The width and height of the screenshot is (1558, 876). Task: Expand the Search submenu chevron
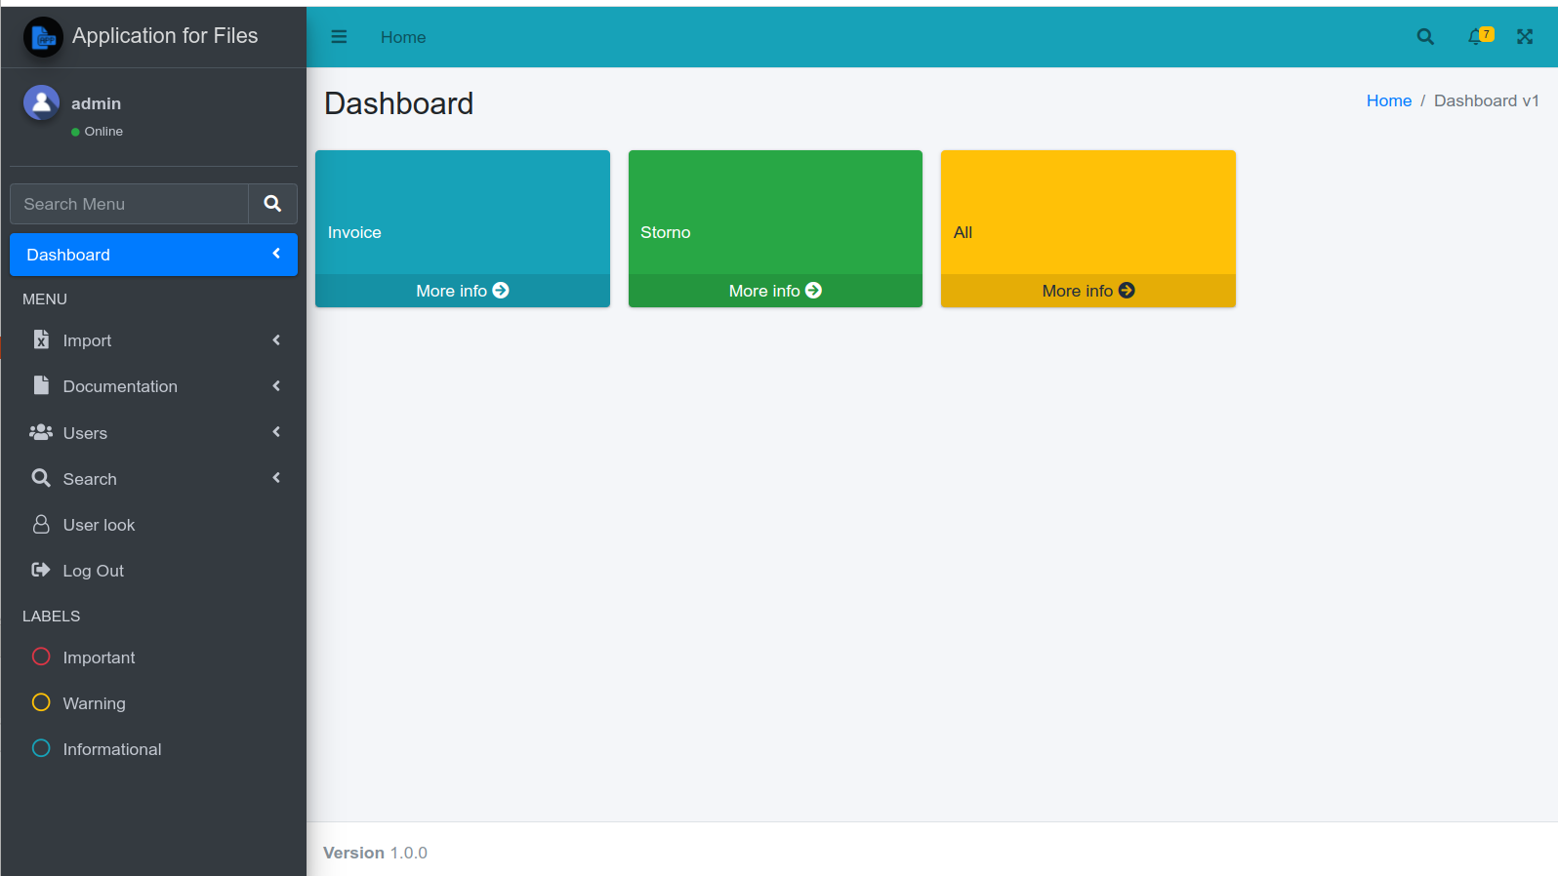point(276,478)
